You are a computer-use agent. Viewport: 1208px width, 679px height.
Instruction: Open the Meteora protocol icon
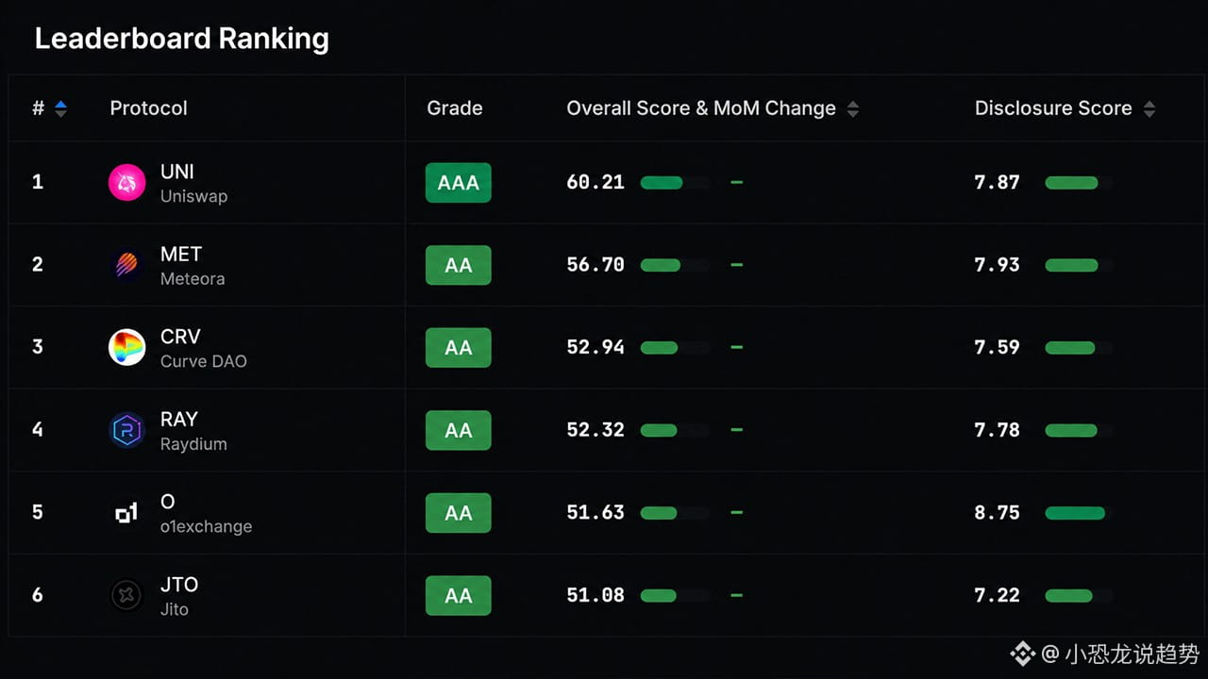126,265
